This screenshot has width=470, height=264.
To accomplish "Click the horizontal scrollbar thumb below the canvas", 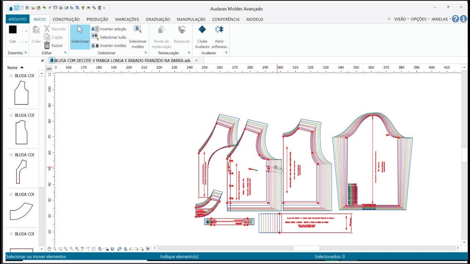I will coord(306,248).
